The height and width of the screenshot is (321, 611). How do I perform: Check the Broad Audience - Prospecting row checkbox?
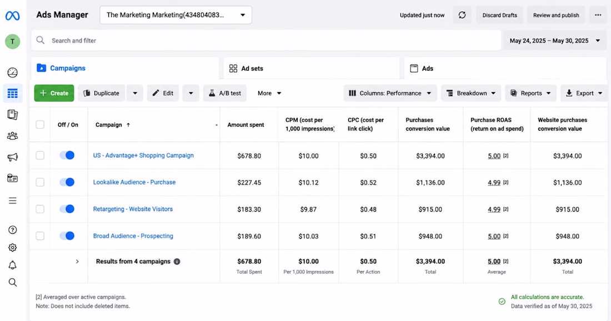[x=40, y=236]
